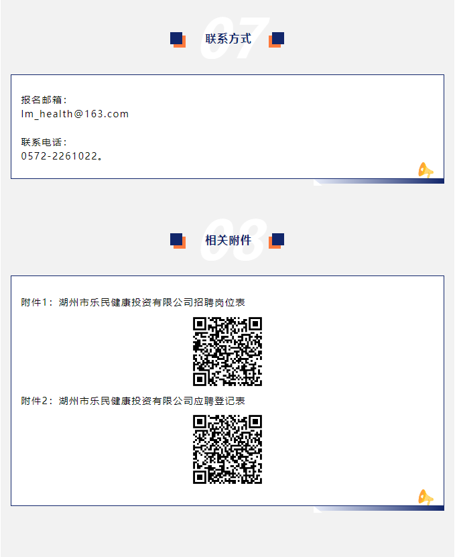Click blue-orange square icon right of 联系方式
The image size is (455, 557).
pos(276,40)
